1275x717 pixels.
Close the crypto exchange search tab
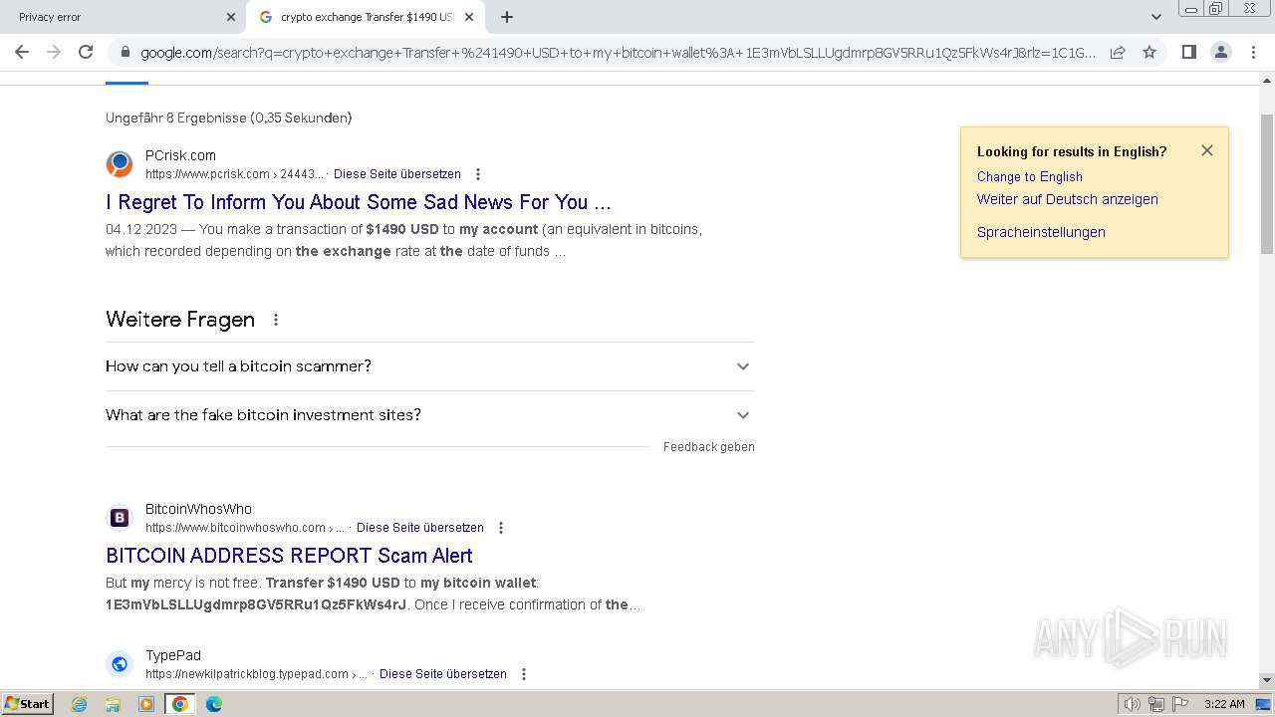469,17
